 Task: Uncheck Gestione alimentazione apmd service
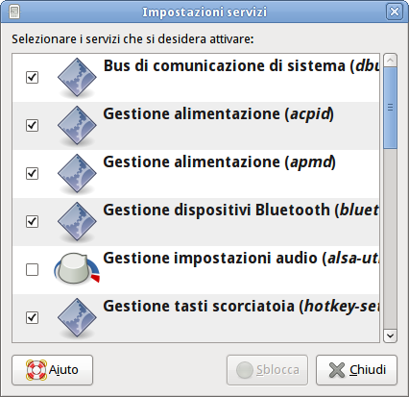click(x=32, y=173)
